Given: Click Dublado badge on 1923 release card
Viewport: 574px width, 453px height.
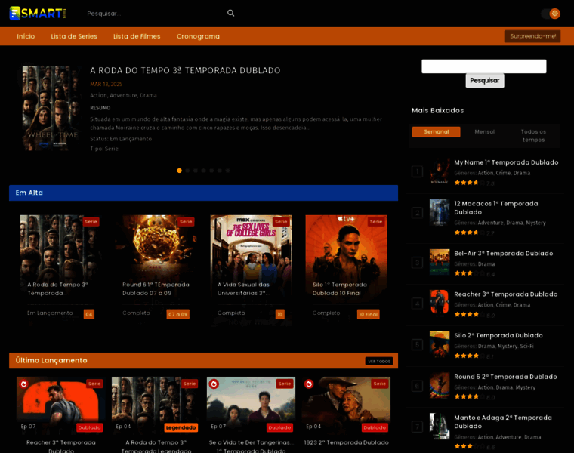Looking at the screenshot, I should click(x=375, y=427).
